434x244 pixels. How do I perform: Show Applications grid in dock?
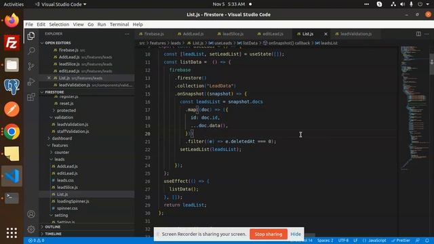tap(12, 232)
